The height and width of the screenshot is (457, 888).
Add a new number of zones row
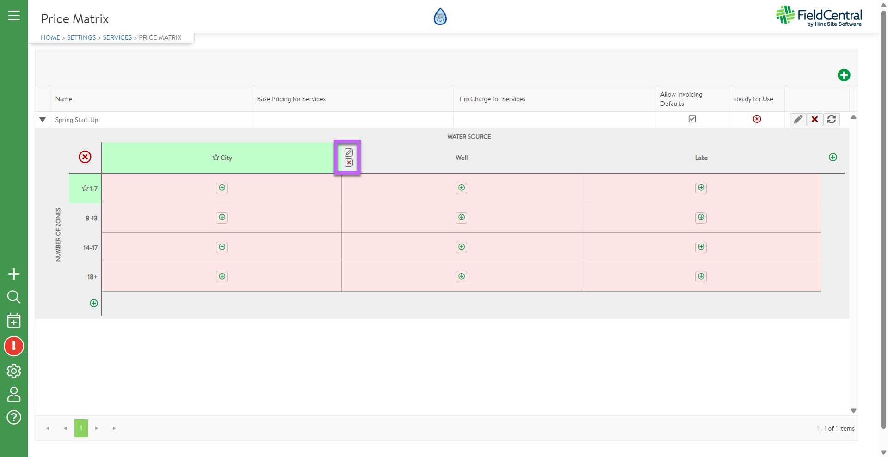94,304
